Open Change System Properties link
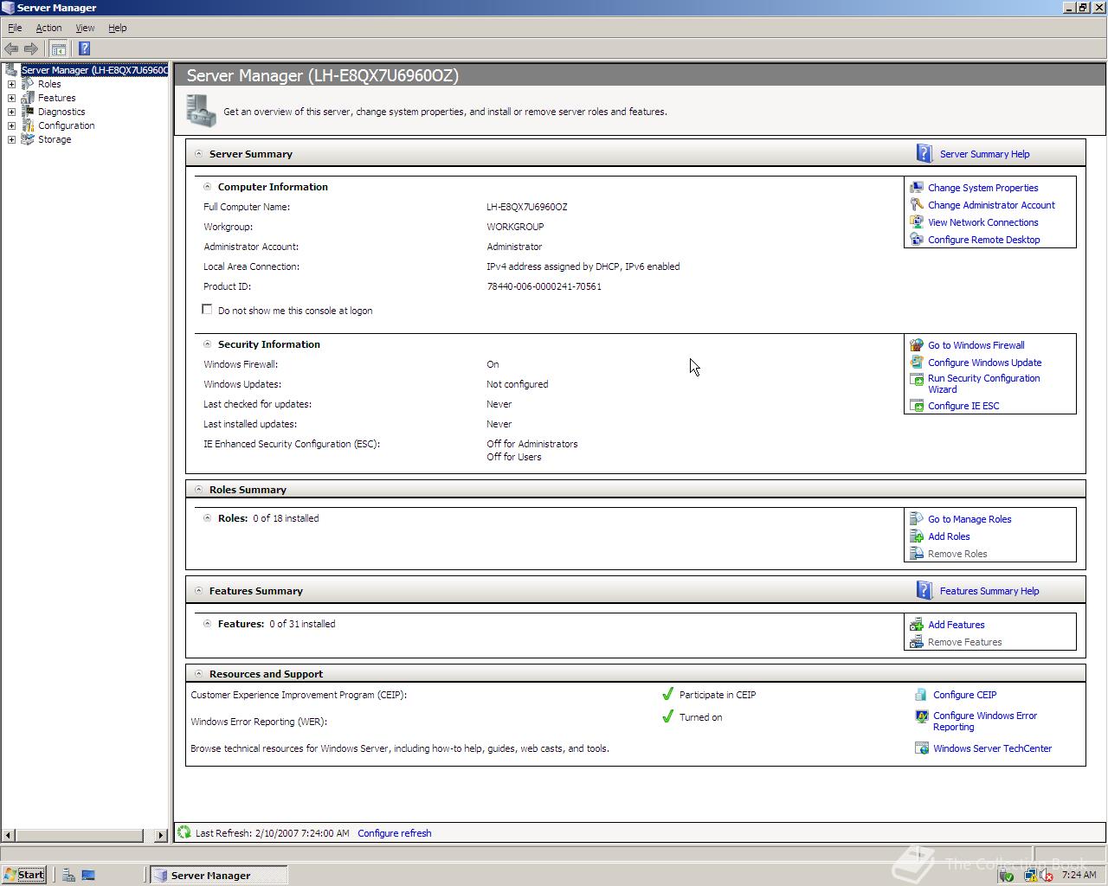The image size is (1108, 886). pyautogui.click(x=982, y=188)
